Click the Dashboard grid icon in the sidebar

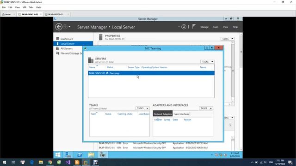[x=57, y=39]
